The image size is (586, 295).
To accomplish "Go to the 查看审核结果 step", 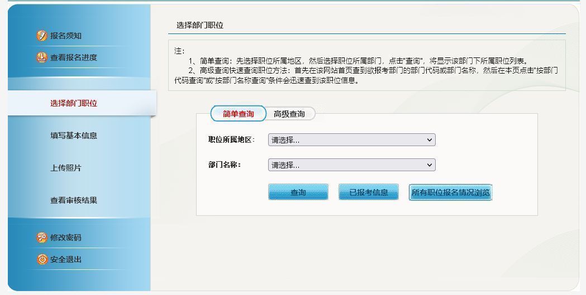I will point(74,200).
